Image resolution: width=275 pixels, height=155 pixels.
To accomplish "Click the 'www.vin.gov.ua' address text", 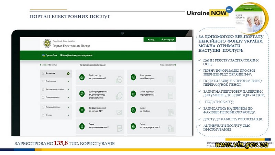I will point(242,145).
